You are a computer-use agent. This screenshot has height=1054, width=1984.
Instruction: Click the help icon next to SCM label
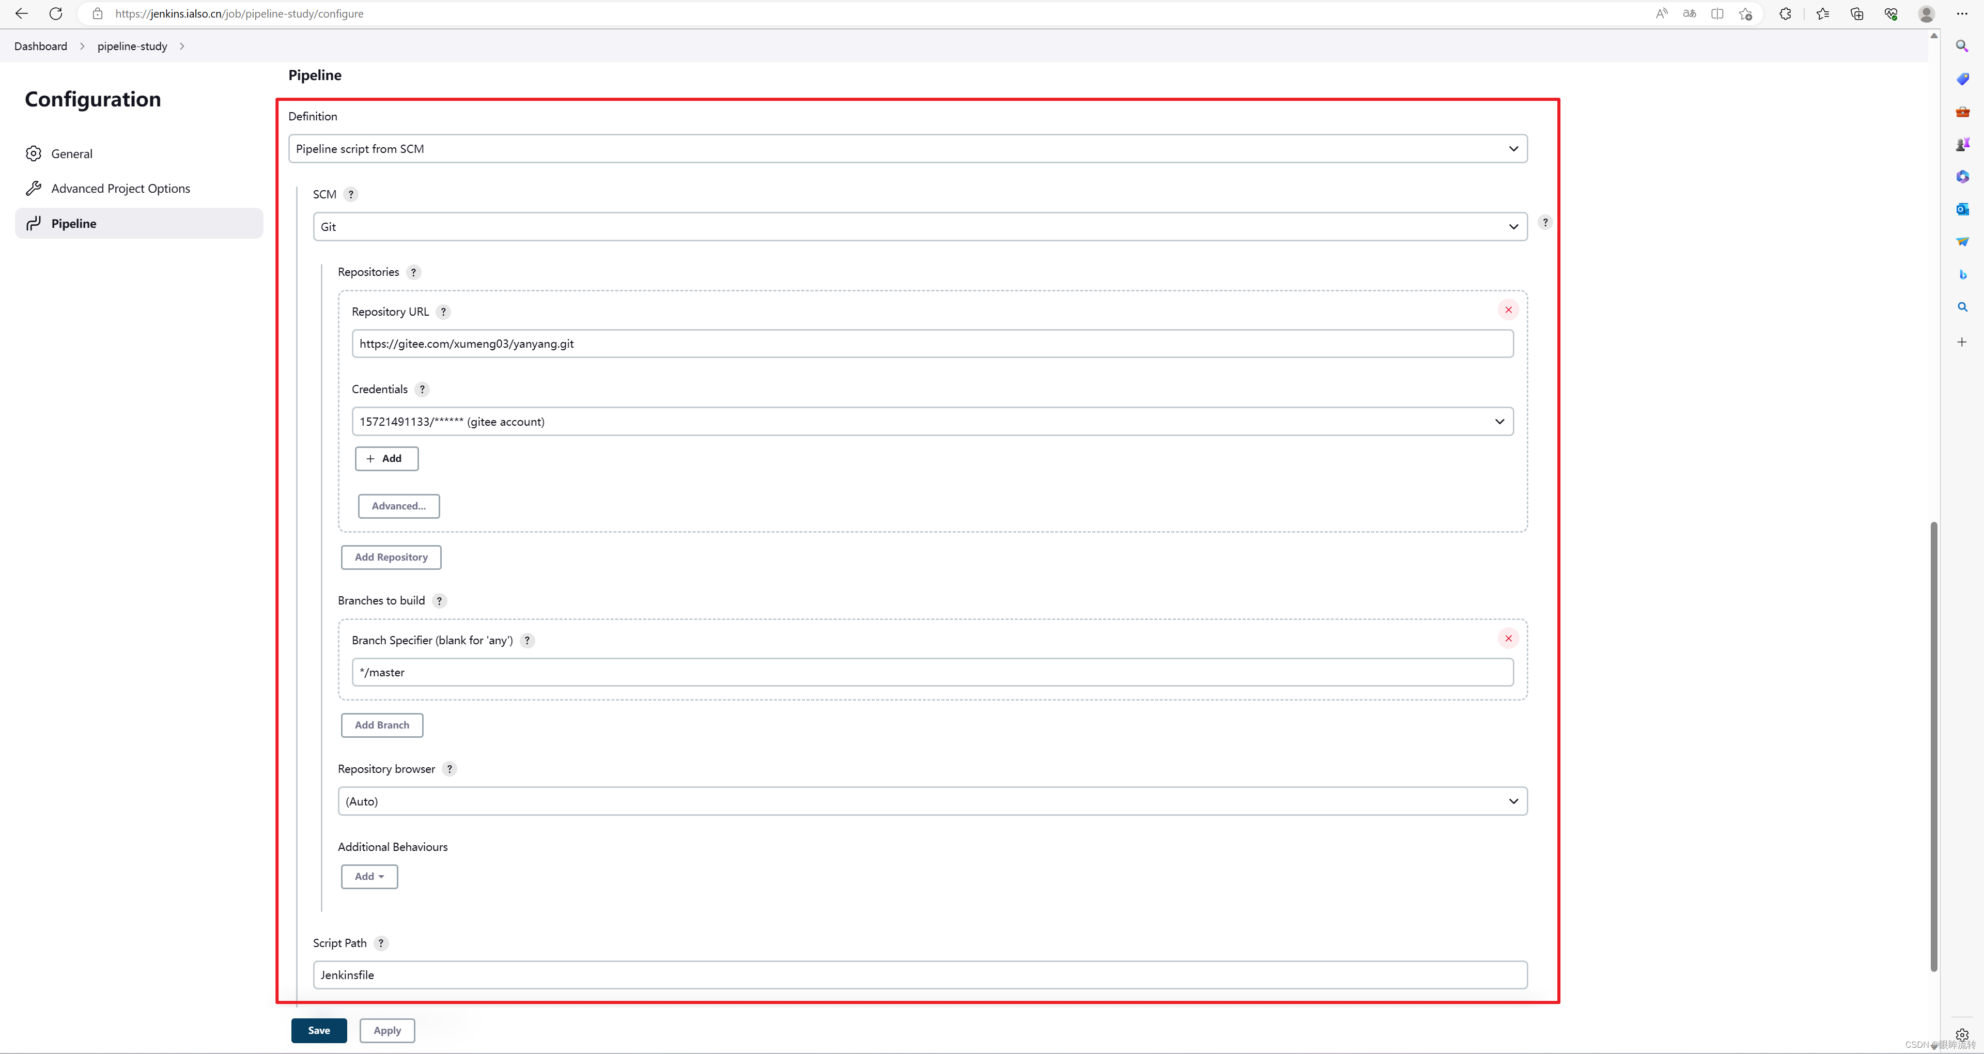(x=350, y=194)
